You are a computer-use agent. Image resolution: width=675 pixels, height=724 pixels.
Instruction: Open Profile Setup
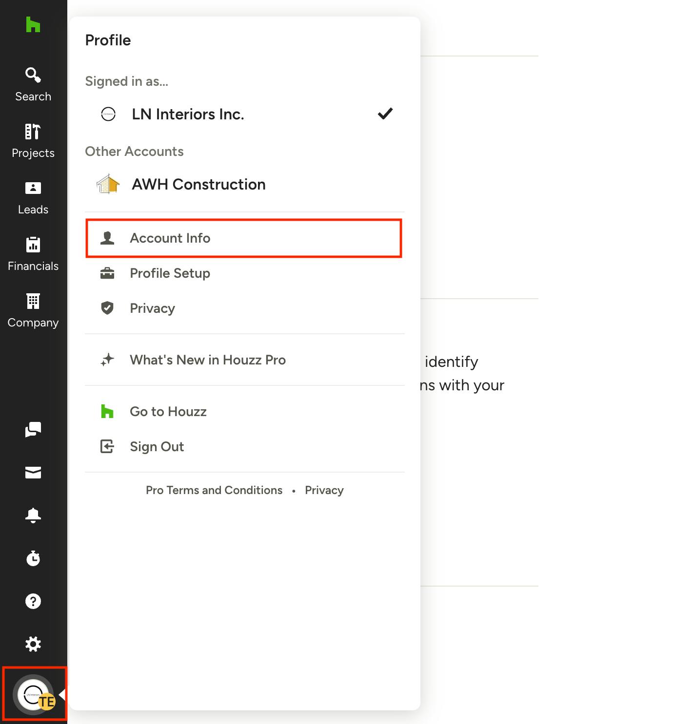(x=245, y=273)
